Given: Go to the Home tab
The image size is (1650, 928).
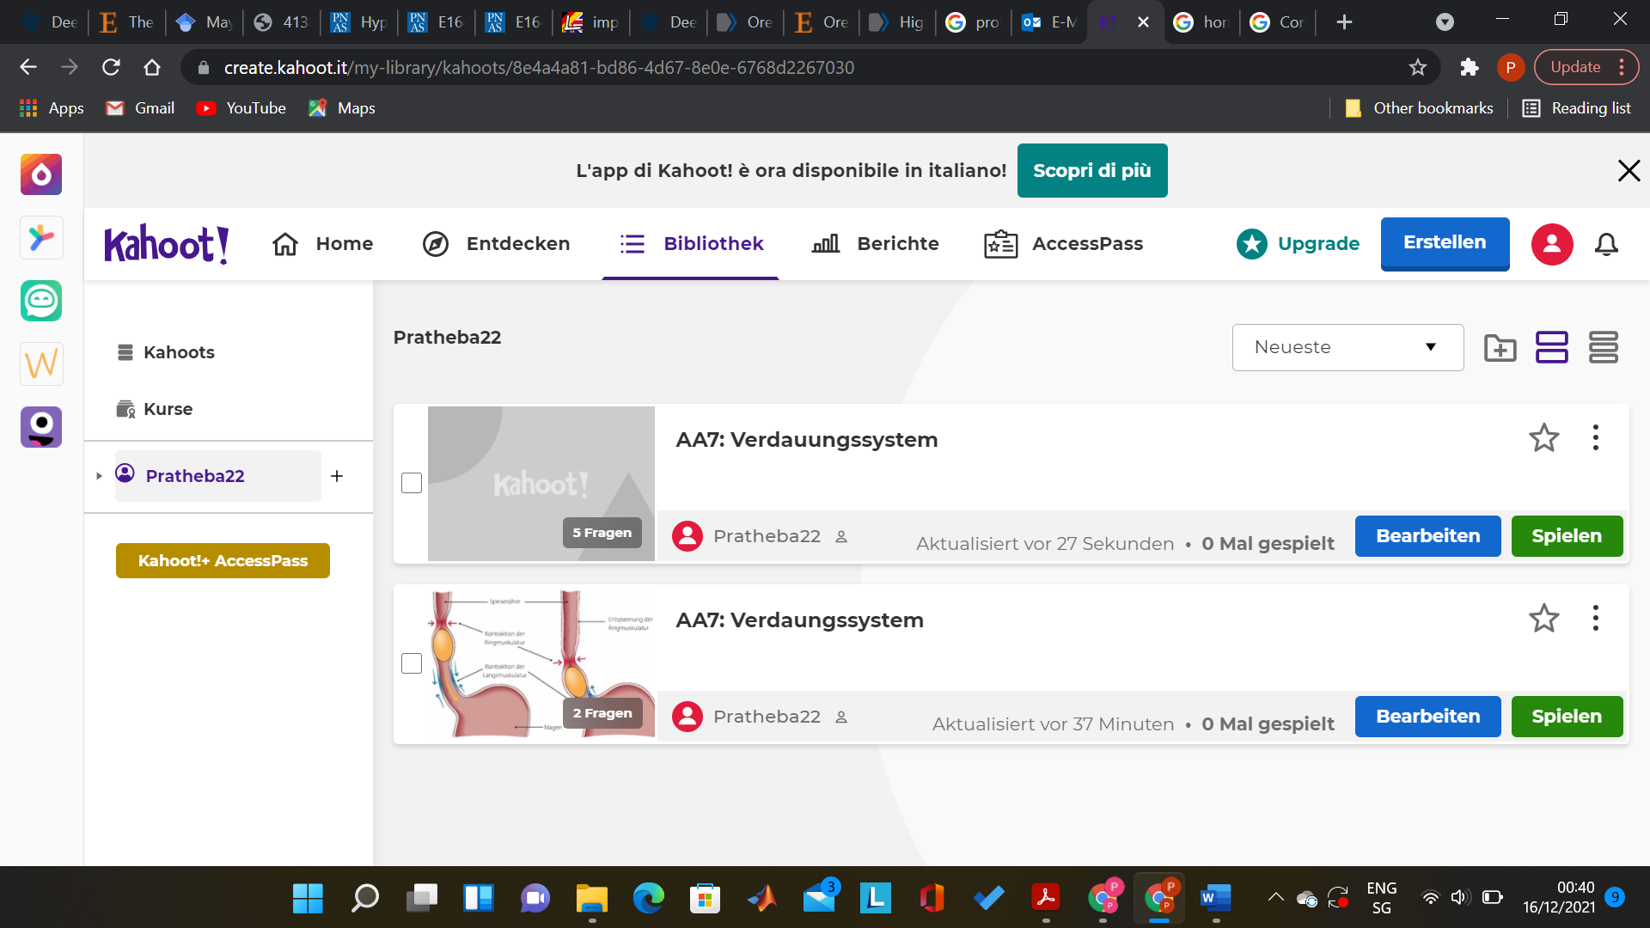Looking at the screenshot, I should [322, 244].
